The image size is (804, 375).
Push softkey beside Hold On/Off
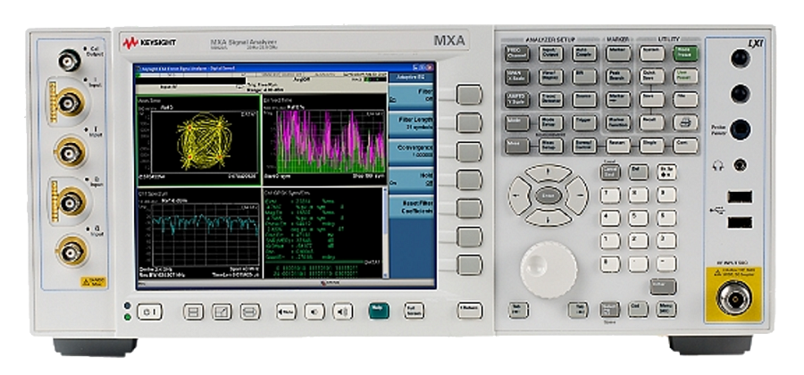pos(469,180)
